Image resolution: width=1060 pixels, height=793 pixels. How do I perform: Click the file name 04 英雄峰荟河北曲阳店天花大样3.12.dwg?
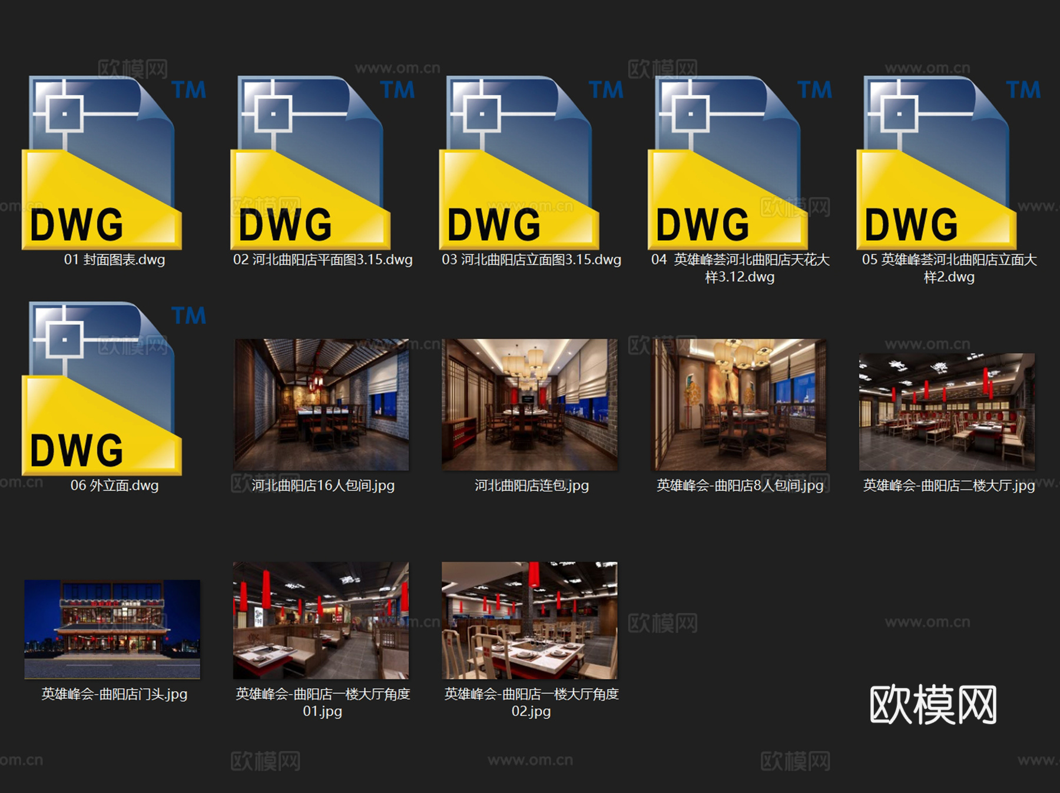click(740, 268)
